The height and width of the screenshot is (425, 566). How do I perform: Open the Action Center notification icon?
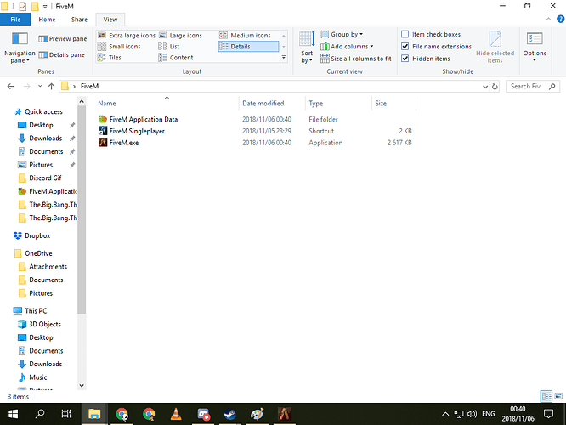549,414
